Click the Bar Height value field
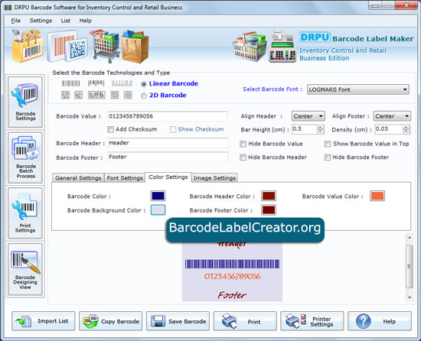Screen dimensions: 421x341 [x=305, y=129]
